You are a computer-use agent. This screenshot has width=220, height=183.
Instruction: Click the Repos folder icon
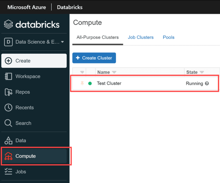coord(8,92)
